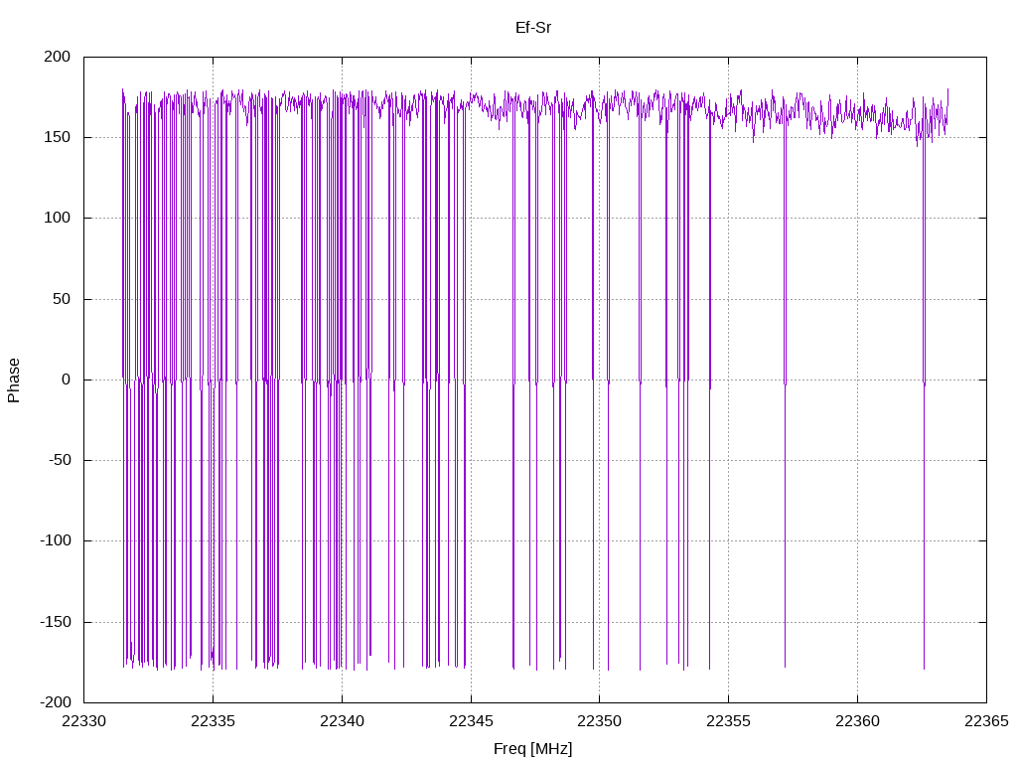Screen dimensions: 1017x763
Task: Click the x-axis tick label '22355'
Action: point(728,721)
